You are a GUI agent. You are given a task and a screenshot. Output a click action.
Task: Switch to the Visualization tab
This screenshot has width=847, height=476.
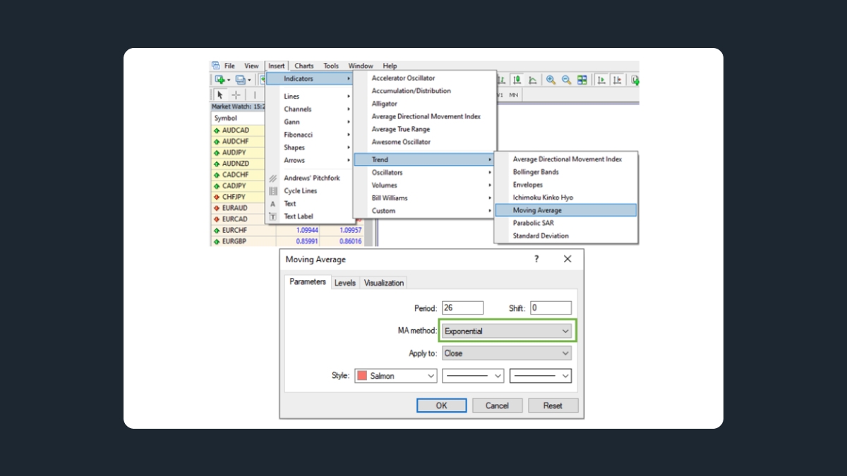384,283
